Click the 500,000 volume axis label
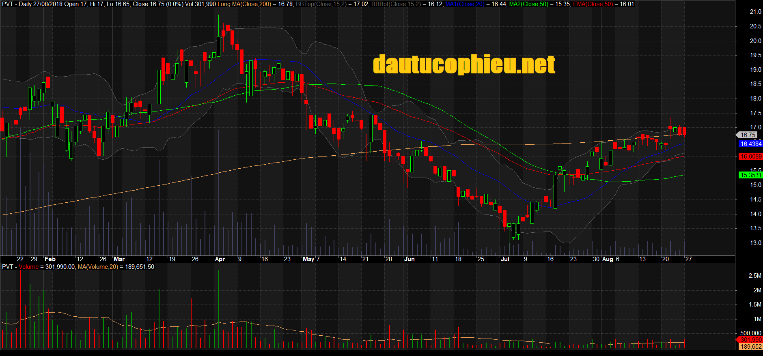Image resolution: width=763 pixels, height=356 pixels. coord(751,333)
